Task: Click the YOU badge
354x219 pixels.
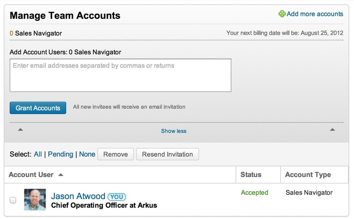Action: click(x=117, y=197)
